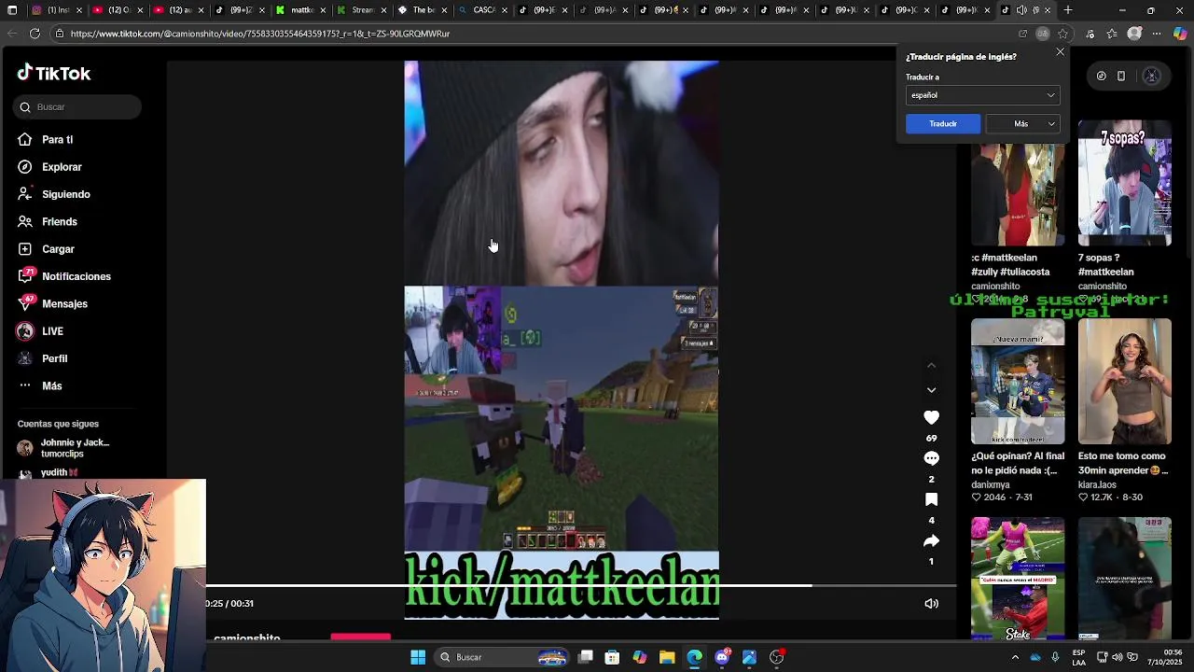Open the '7 sopas?' video thumbnail

click(x=1125, y=183)
